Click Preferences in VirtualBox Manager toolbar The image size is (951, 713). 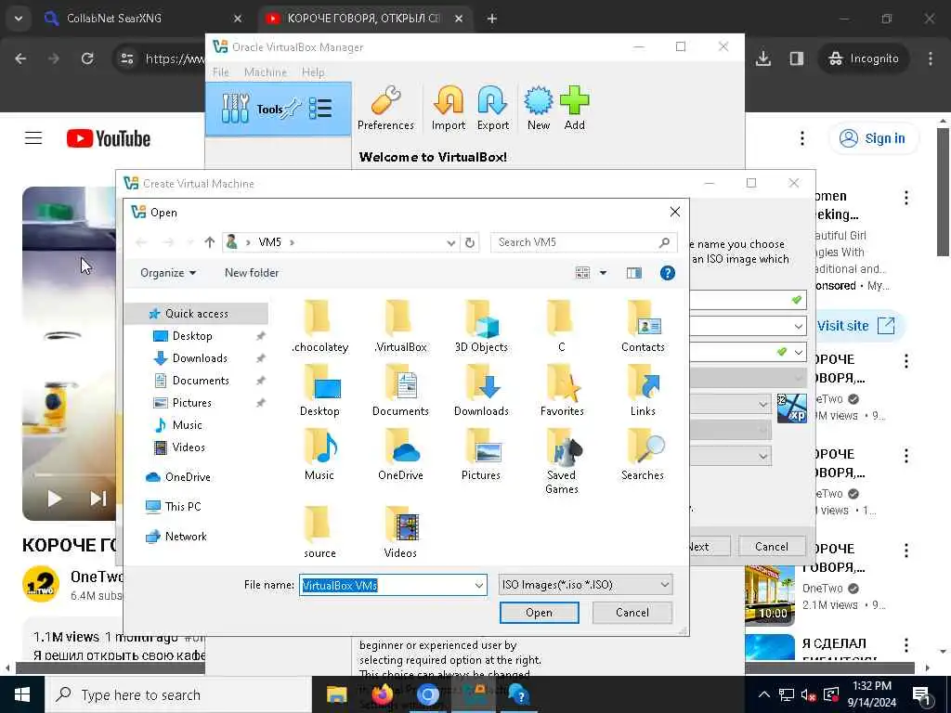click(385, 108)
